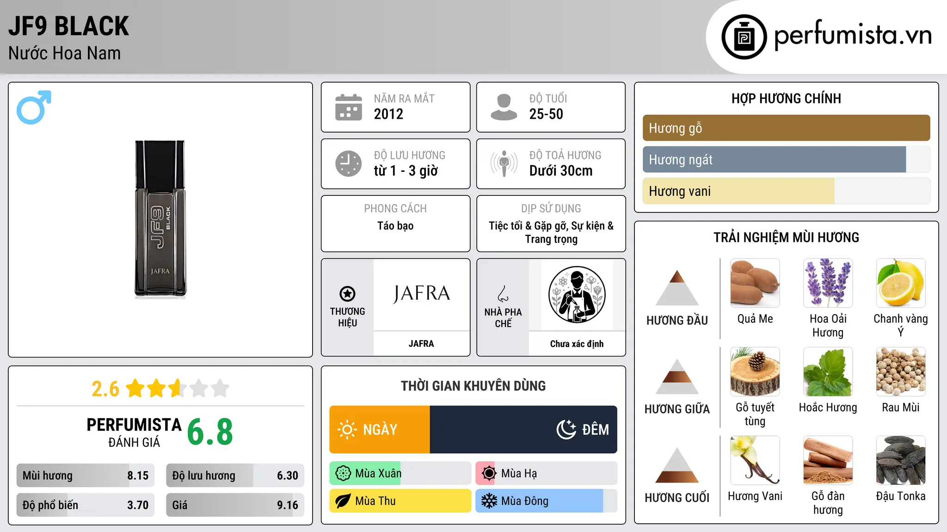The image size is (947, 532).
Task: Click the summer sun icon for Mùa Hạ
Action: coord(489,473)
